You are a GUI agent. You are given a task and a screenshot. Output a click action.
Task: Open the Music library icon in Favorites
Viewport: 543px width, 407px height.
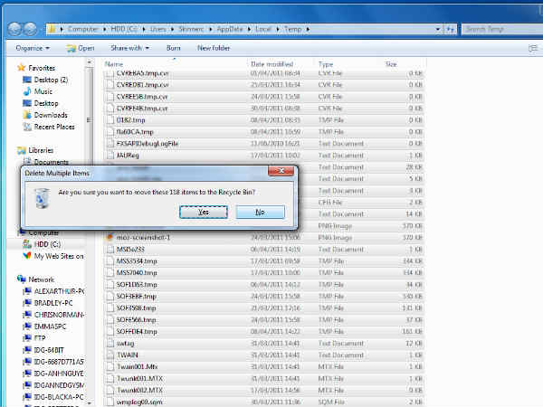click(x=27, y=91)
